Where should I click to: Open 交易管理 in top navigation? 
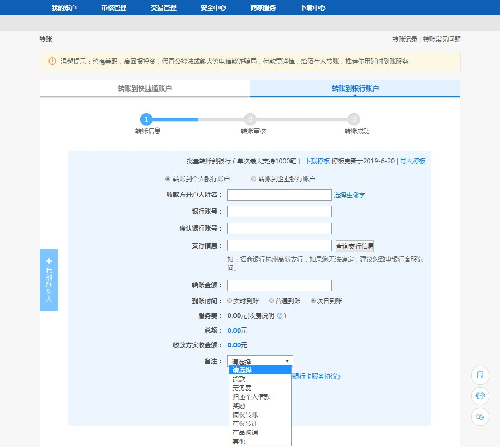click(x=163, y=8)
